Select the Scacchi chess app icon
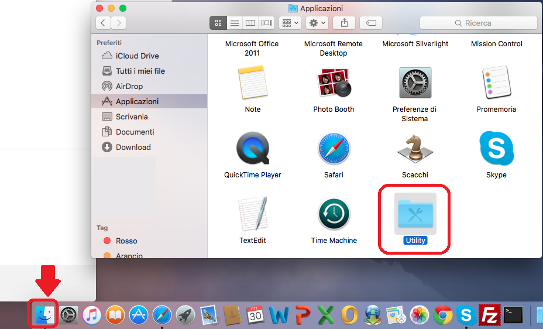This screenshot has width=543, height=329. point(415,148)
